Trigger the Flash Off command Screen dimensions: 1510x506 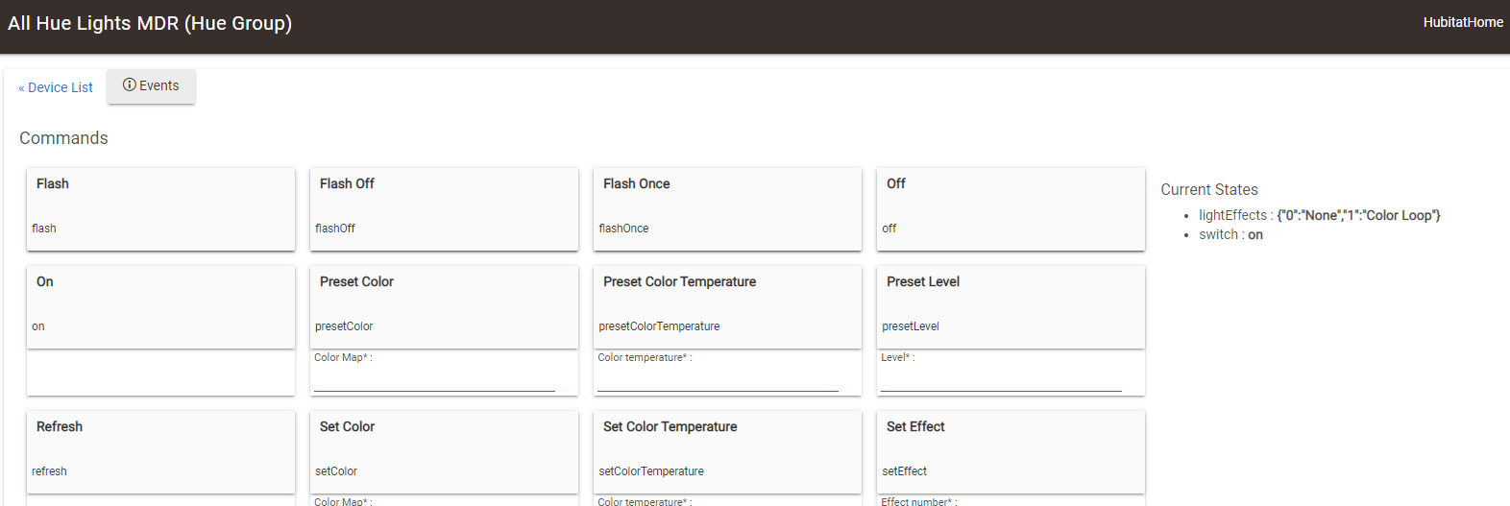point(444,209)
